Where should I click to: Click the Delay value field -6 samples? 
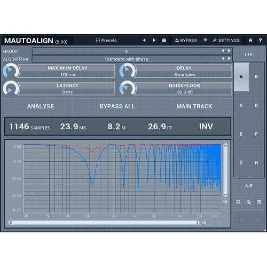[184, 75]
